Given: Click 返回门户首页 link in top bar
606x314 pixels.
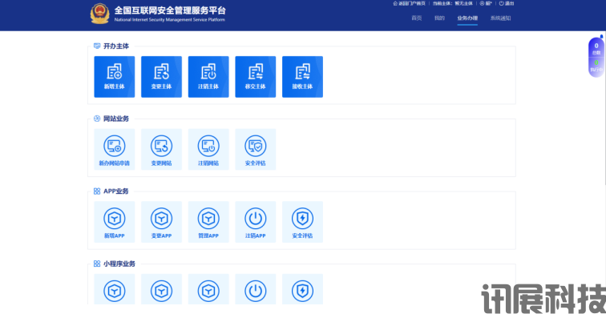Looking at the screenshot, I should pyautogui.click(x=410, y=3).
